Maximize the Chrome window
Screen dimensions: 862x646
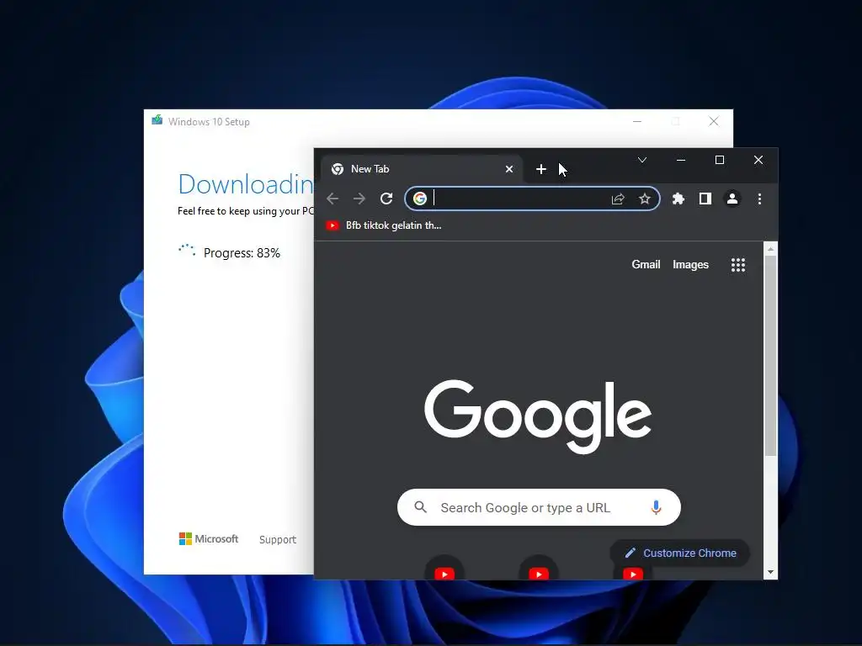(719, 160)
